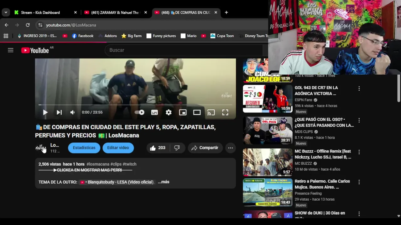Switch to Stream - Kick Dashboard tab
Image resolution: width=401 pixels, height=225 pixels.
(40, 12)
